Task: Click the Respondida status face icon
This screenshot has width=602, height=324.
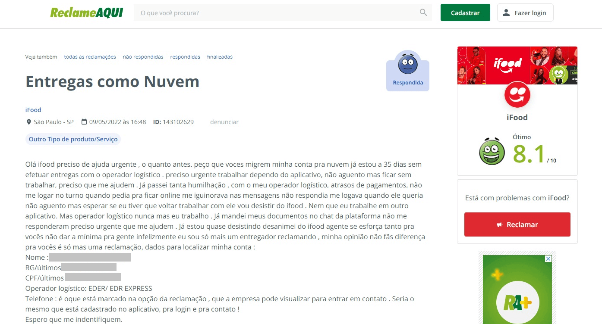Action: coord(408,64)
